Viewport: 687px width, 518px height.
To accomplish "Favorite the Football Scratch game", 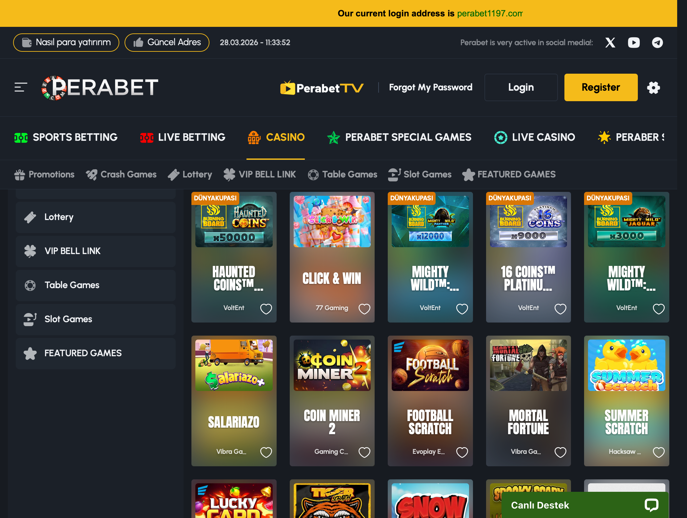I will tap(462, 452).
